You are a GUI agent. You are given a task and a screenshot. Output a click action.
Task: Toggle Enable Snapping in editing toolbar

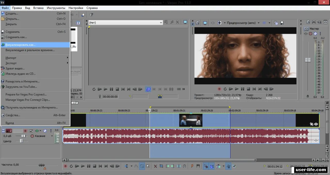206,166
